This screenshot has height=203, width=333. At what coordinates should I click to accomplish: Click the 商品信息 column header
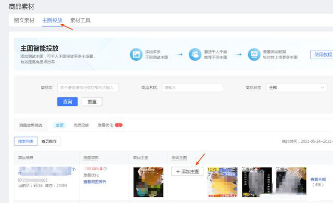[25, 157]
